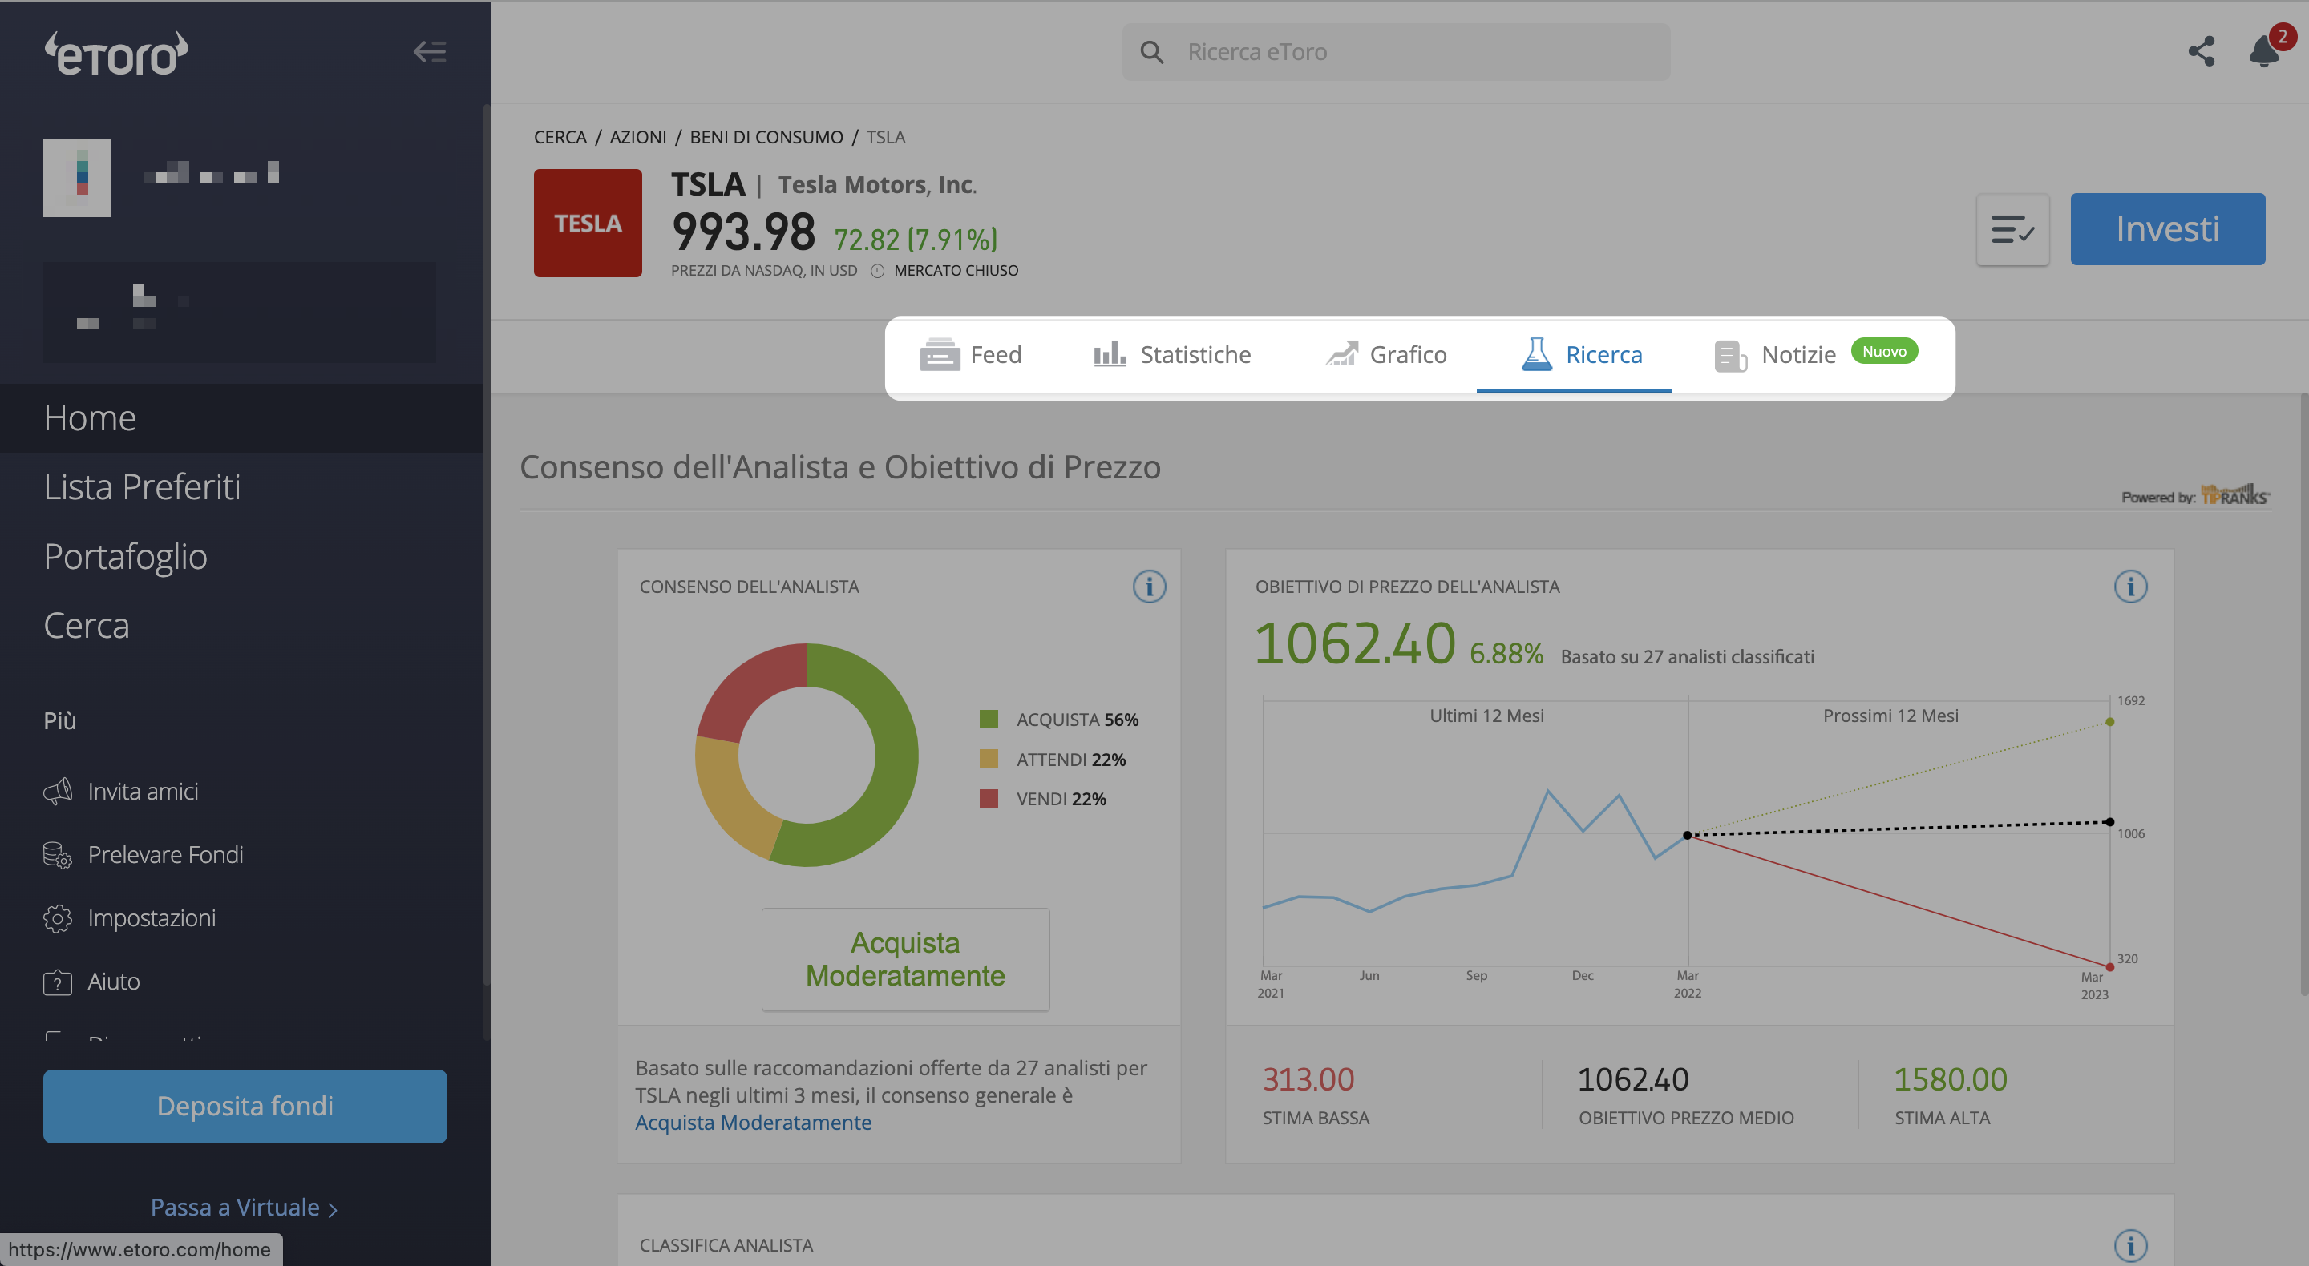Open the Acquista Moderatamente consensus link
The width and height of the screenshot is (2309, 1266).
[753, 1123]
